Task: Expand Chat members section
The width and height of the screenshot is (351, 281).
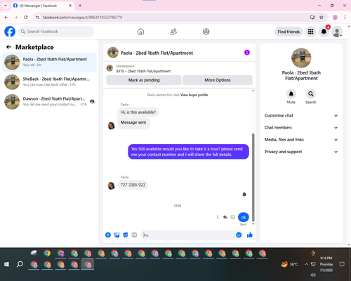Action: click(x=301, y=128)
